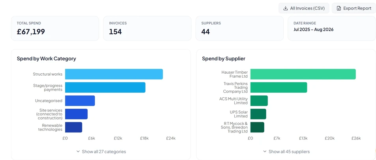The image size is (376, 160).
Task: Click the £24k tick on category chart
Action: click(x=171, y=138)
